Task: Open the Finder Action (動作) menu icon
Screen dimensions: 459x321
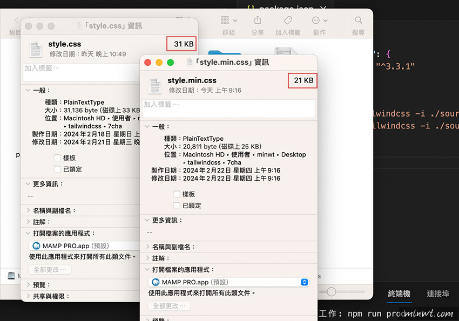Action: (x=316, y=20)
